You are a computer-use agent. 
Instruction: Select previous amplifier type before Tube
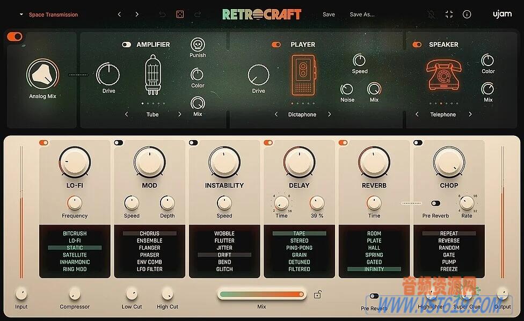coord(126,114)
